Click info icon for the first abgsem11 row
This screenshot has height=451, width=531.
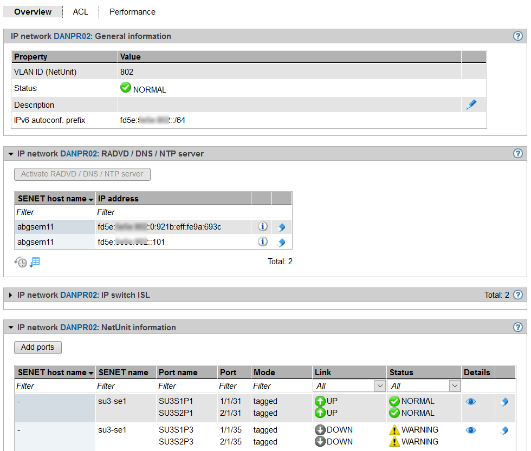tap(262, 227)
